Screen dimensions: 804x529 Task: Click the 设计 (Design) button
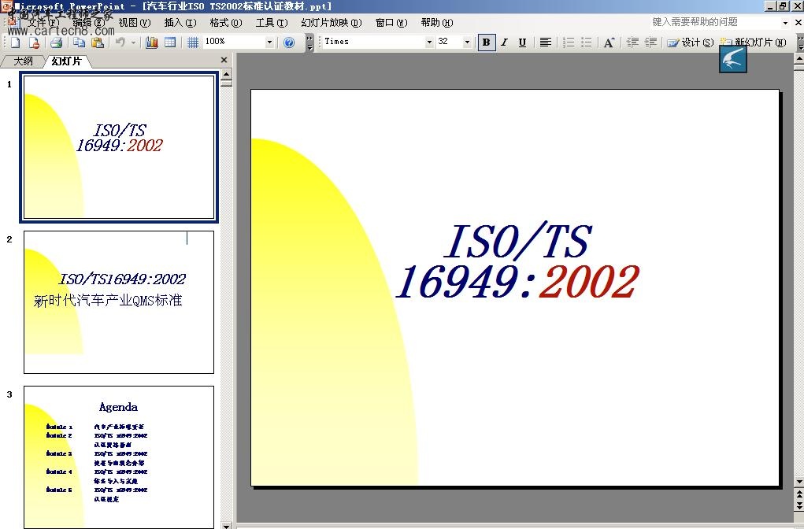tap(691, 43)
